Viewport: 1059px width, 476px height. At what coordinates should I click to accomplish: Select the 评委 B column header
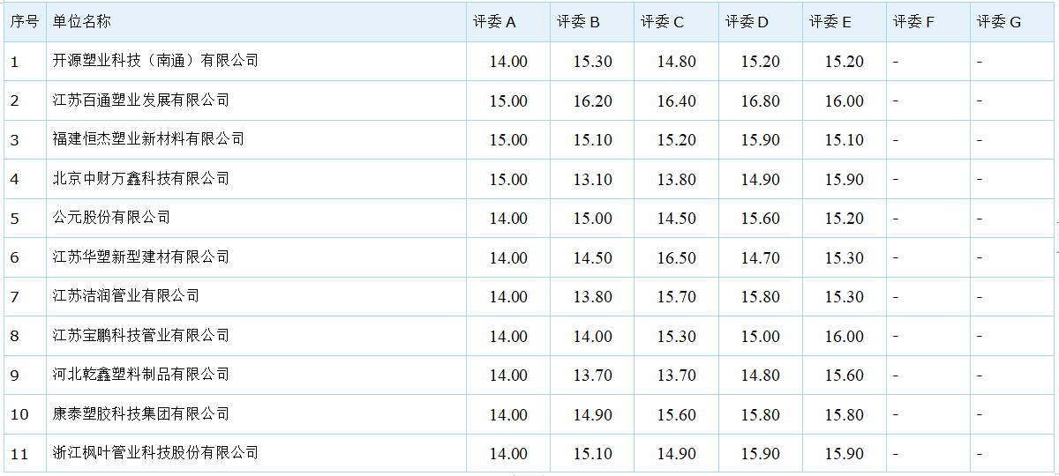point(578,22)
